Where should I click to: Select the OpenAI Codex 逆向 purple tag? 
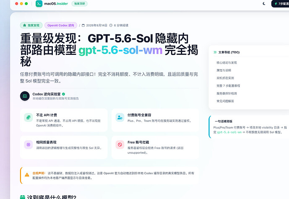61,26
